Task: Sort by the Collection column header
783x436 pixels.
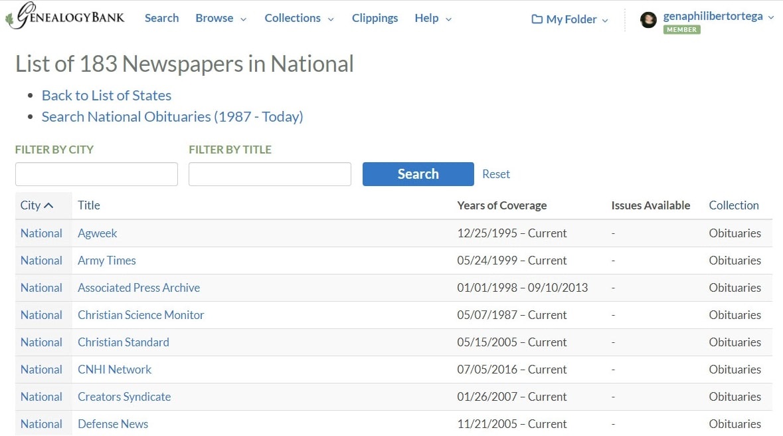Action: coord(734,205)
